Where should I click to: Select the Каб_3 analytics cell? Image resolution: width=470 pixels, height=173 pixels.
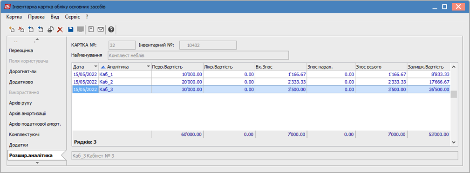tap(125, 89)
